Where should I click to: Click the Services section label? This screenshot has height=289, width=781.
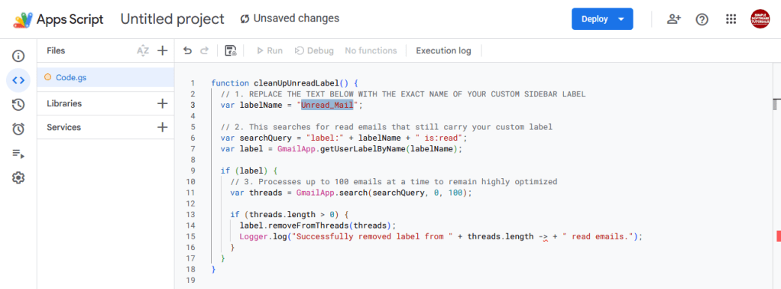pyautogui.click(x=63, y=127)
